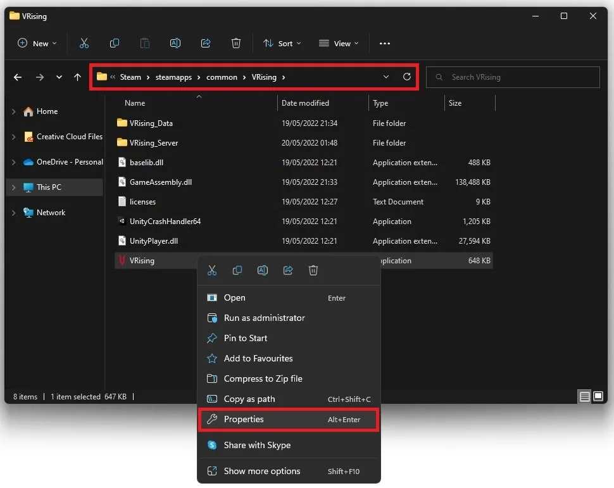
Task: Click the VRising_Data folder icon
Action: [122, 123]
